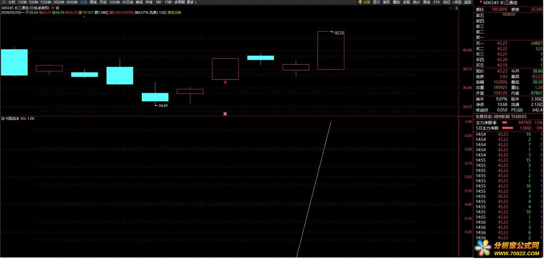
Task: Click the gray check circle beside stock name
Action: click(x=57, y=8)
